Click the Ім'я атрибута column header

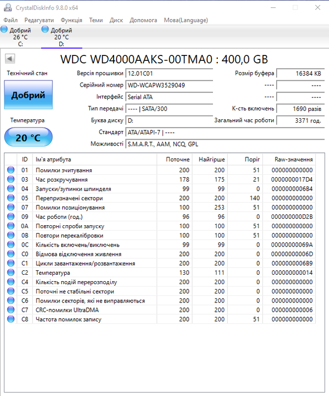click(x=95, y=159)
